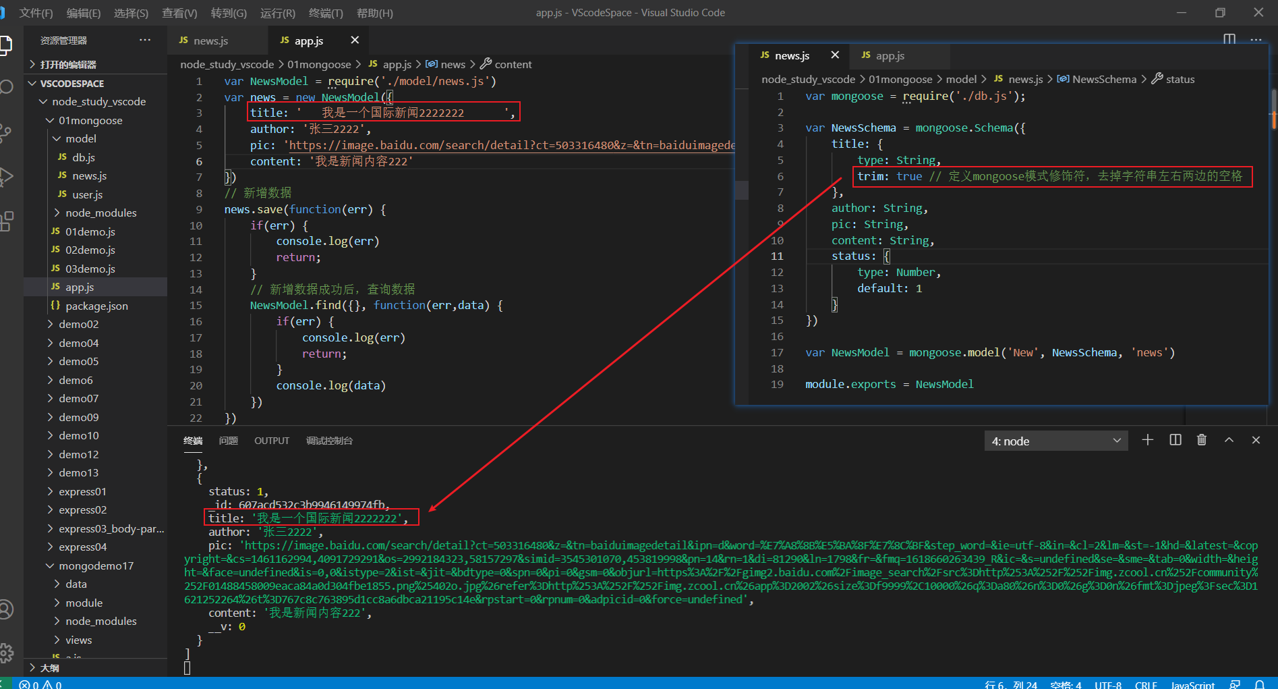The height and width of the screenshot is (689, 1278).
Task: Collapse the model folder
Action: [x=95, y=139]
